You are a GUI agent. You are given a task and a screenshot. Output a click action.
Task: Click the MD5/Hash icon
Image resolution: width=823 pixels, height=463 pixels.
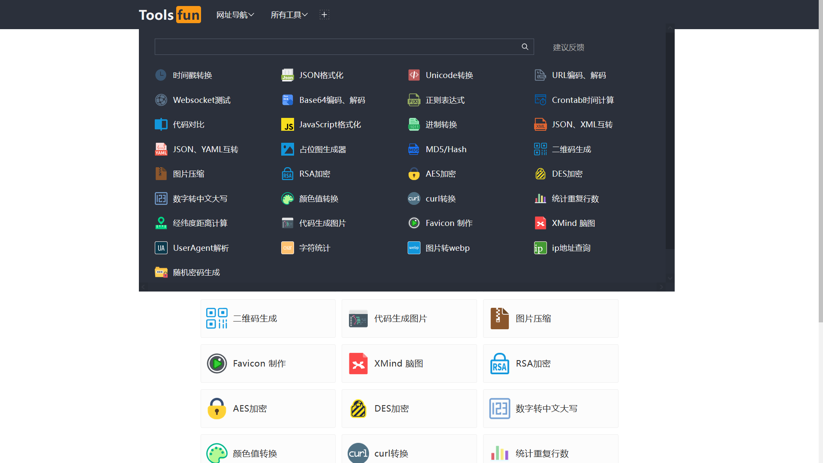414,149
